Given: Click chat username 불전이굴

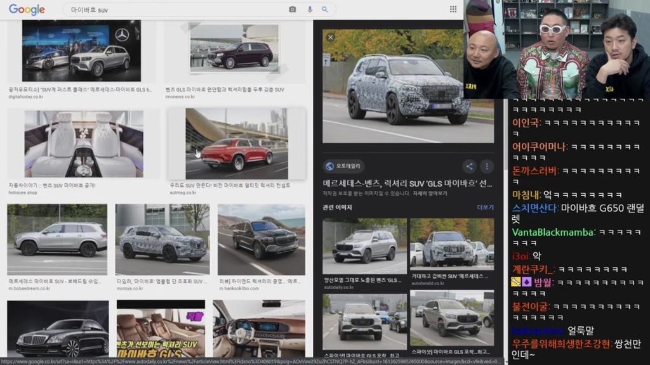Looking at the screenshot, I should pyautogui.click(x=530, y=307).
